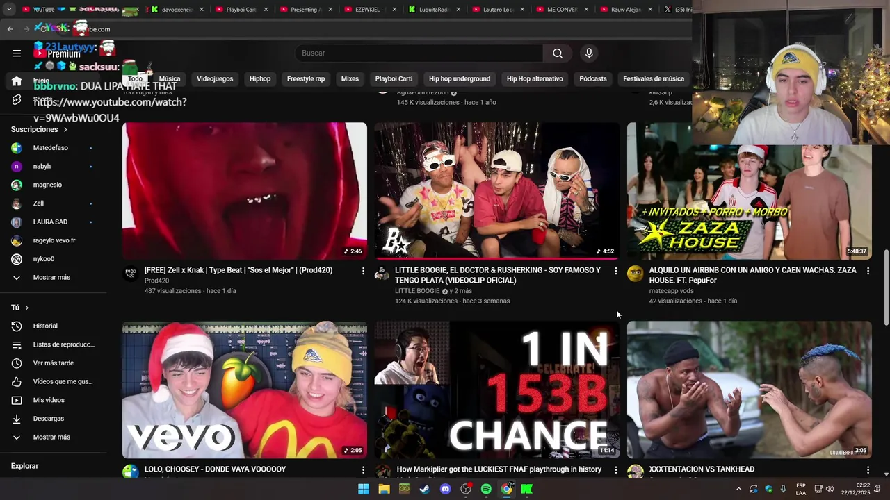The width and height of the screenshot is (890, 500).
Task: Select the Música filter chip
Action: click(x=170, y=78)
